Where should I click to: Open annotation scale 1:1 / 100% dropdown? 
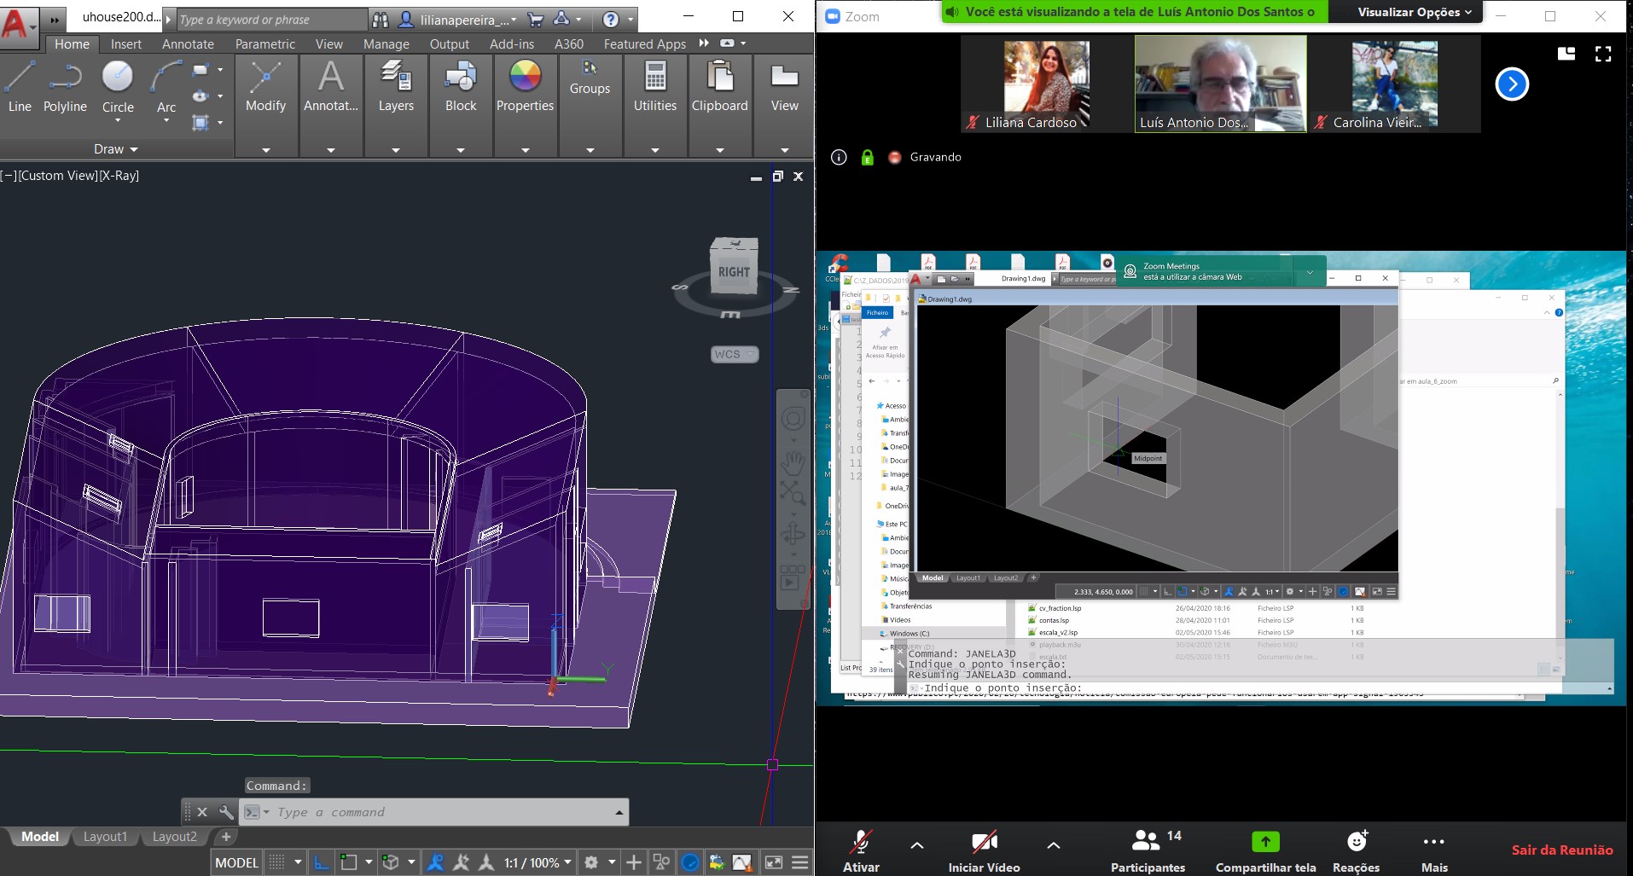(x=538, y=862)
